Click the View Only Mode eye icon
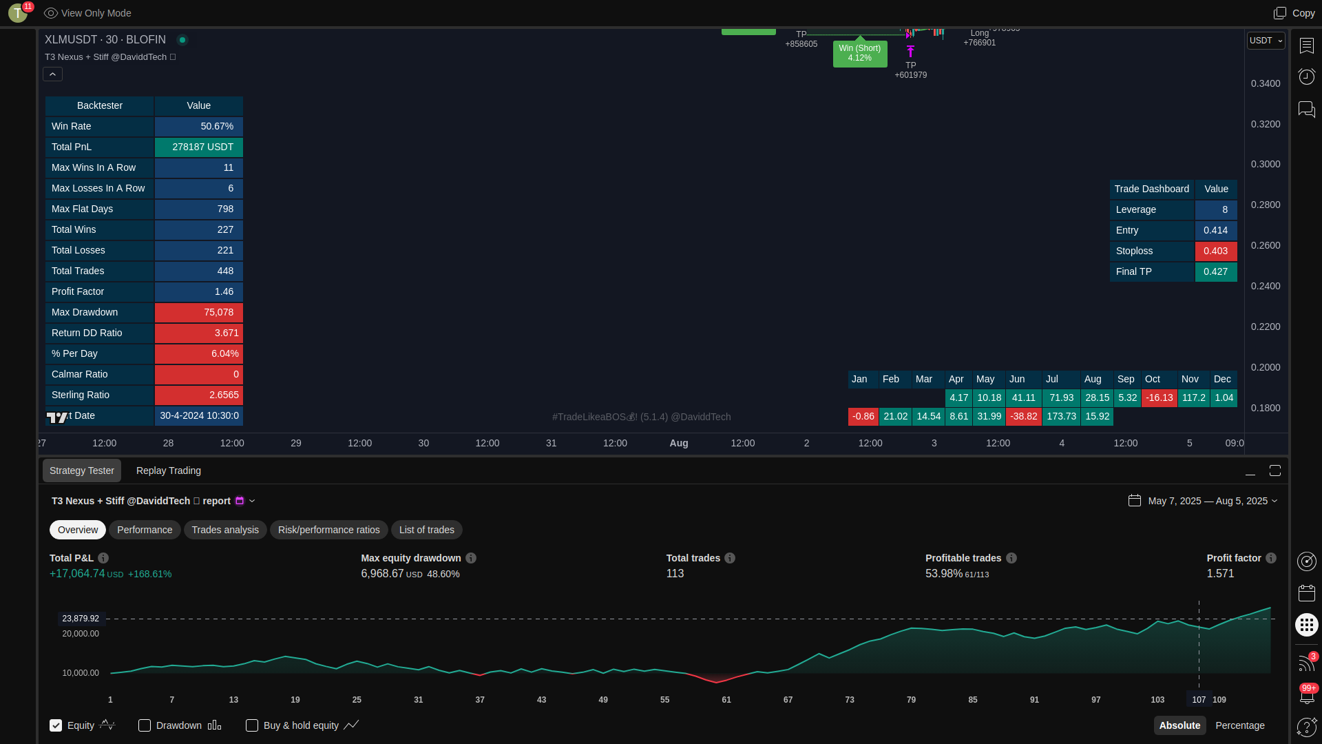The image size is (1322, 744). tap(51, 13)
